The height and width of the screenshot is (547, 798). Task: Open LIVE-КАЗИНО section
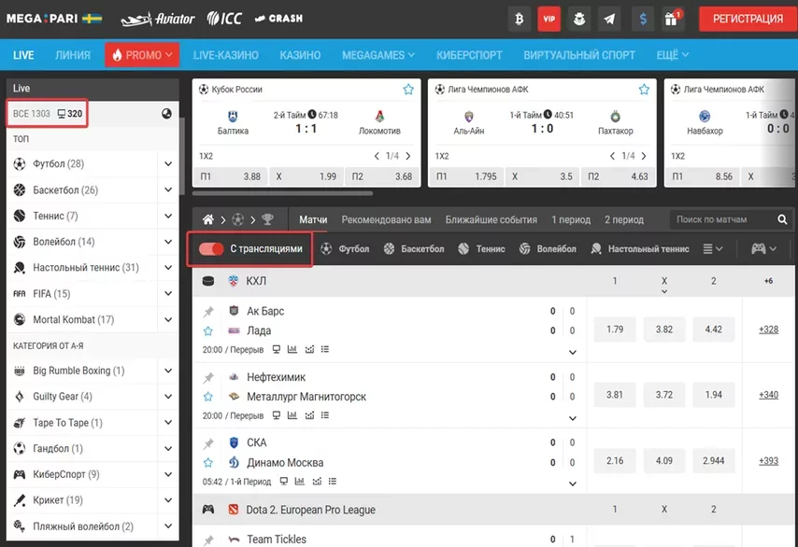point(225,55)
